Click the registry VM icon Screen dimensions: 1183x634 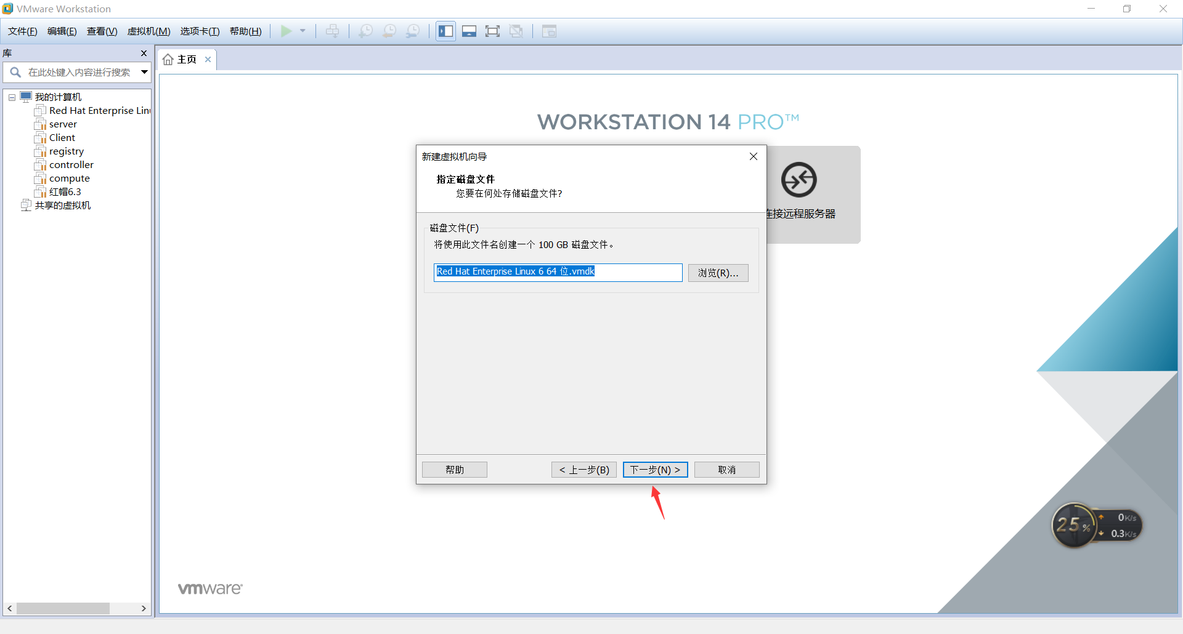pyautogui.click(x=40, y=151)
